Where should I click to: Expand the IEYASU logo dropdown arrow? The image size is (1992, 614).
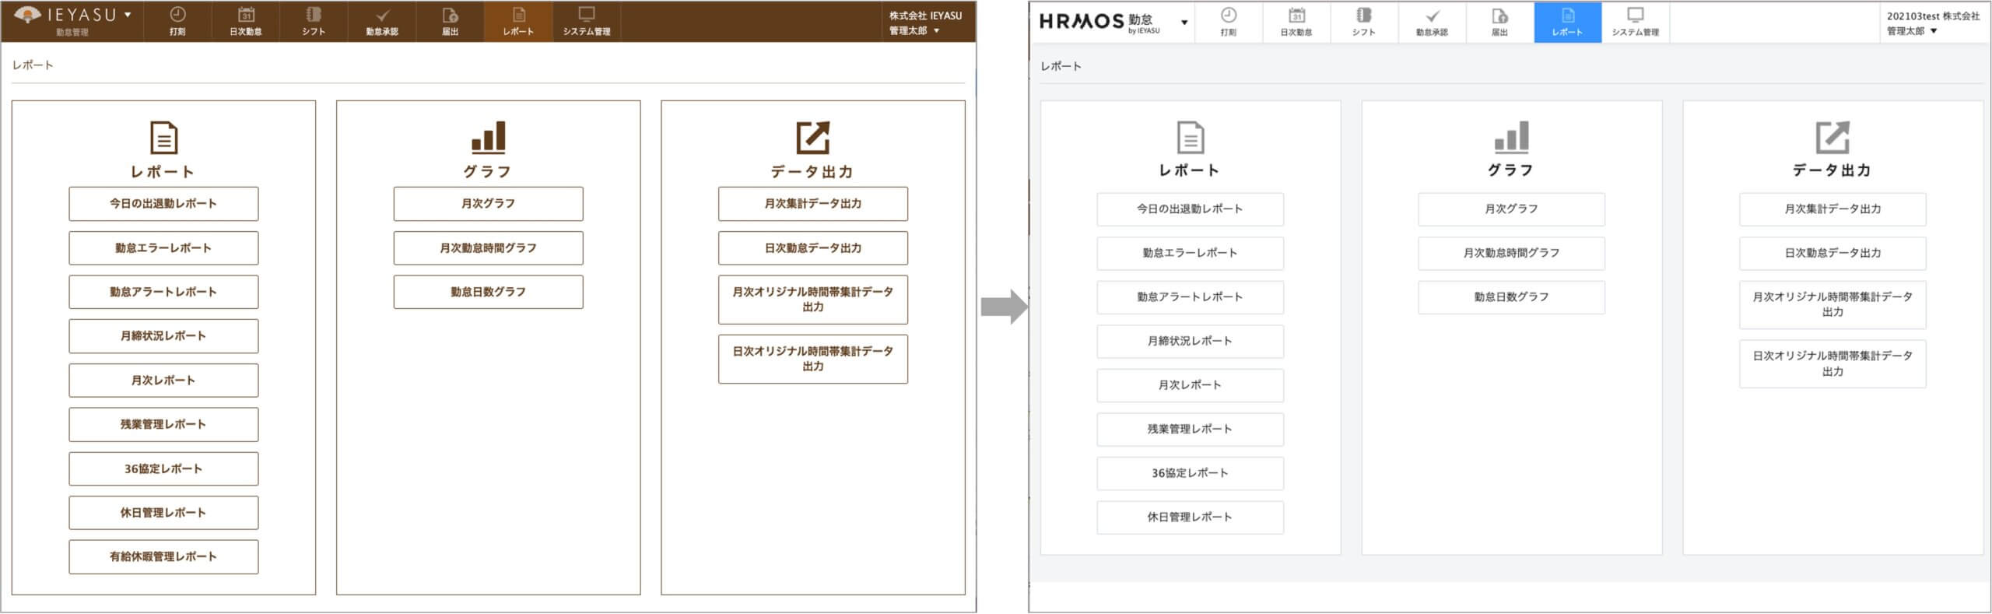(x=128, y=15)
